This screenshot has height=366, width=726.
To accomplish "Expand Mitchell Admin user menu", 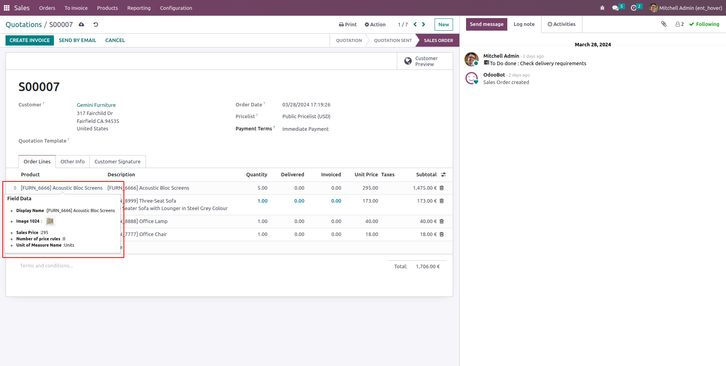I will click(x=685, y=8).
